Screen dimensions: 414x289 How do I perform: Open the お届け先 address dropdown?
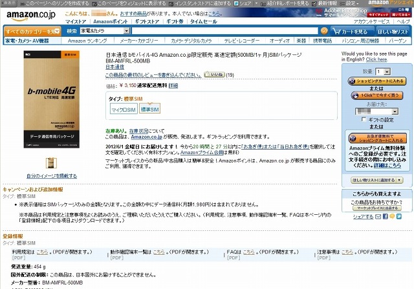[x=376, y=112]
